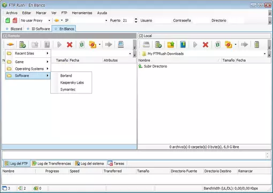Open the Marcar menu
Image resolution: width=273 pixels, height=193 pixels.
(41, 13)
